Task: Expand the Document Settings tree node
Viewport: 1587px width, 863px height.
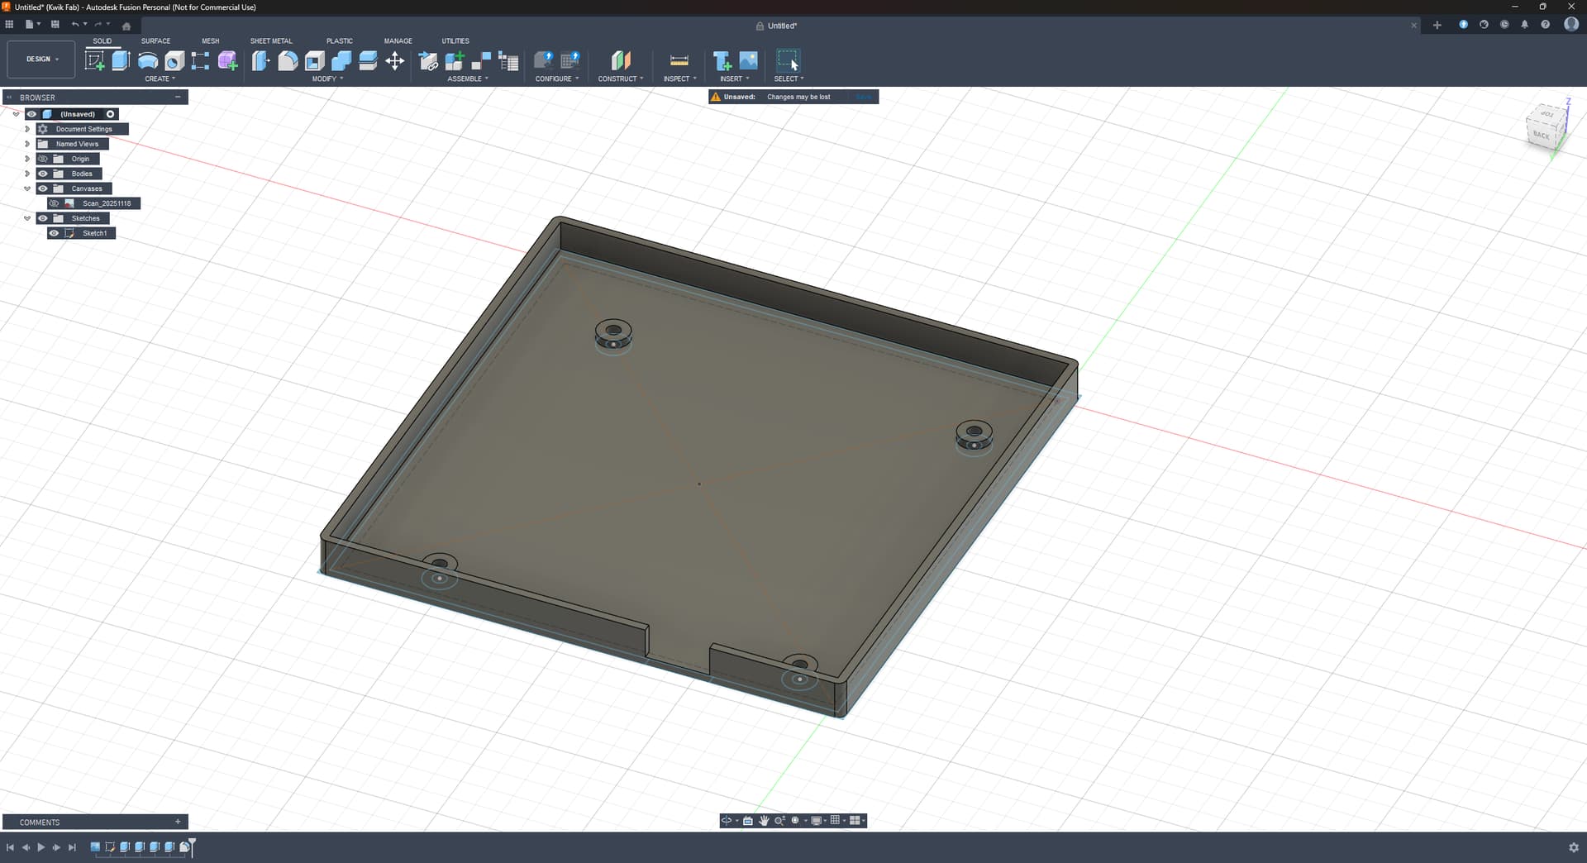Action: pos(27,129)
